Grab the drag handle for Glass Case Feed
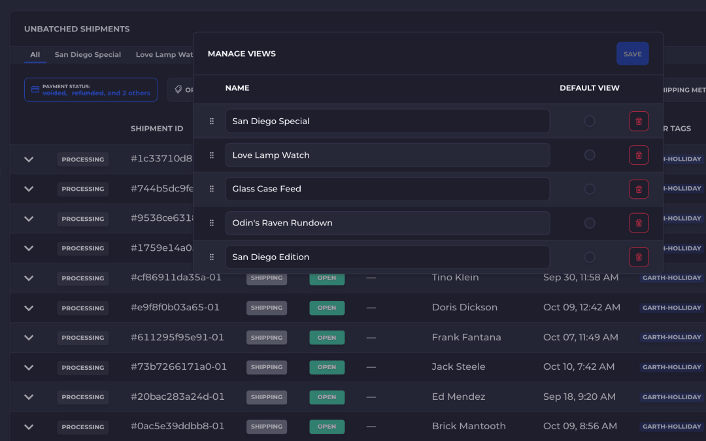 click(212, 189)
